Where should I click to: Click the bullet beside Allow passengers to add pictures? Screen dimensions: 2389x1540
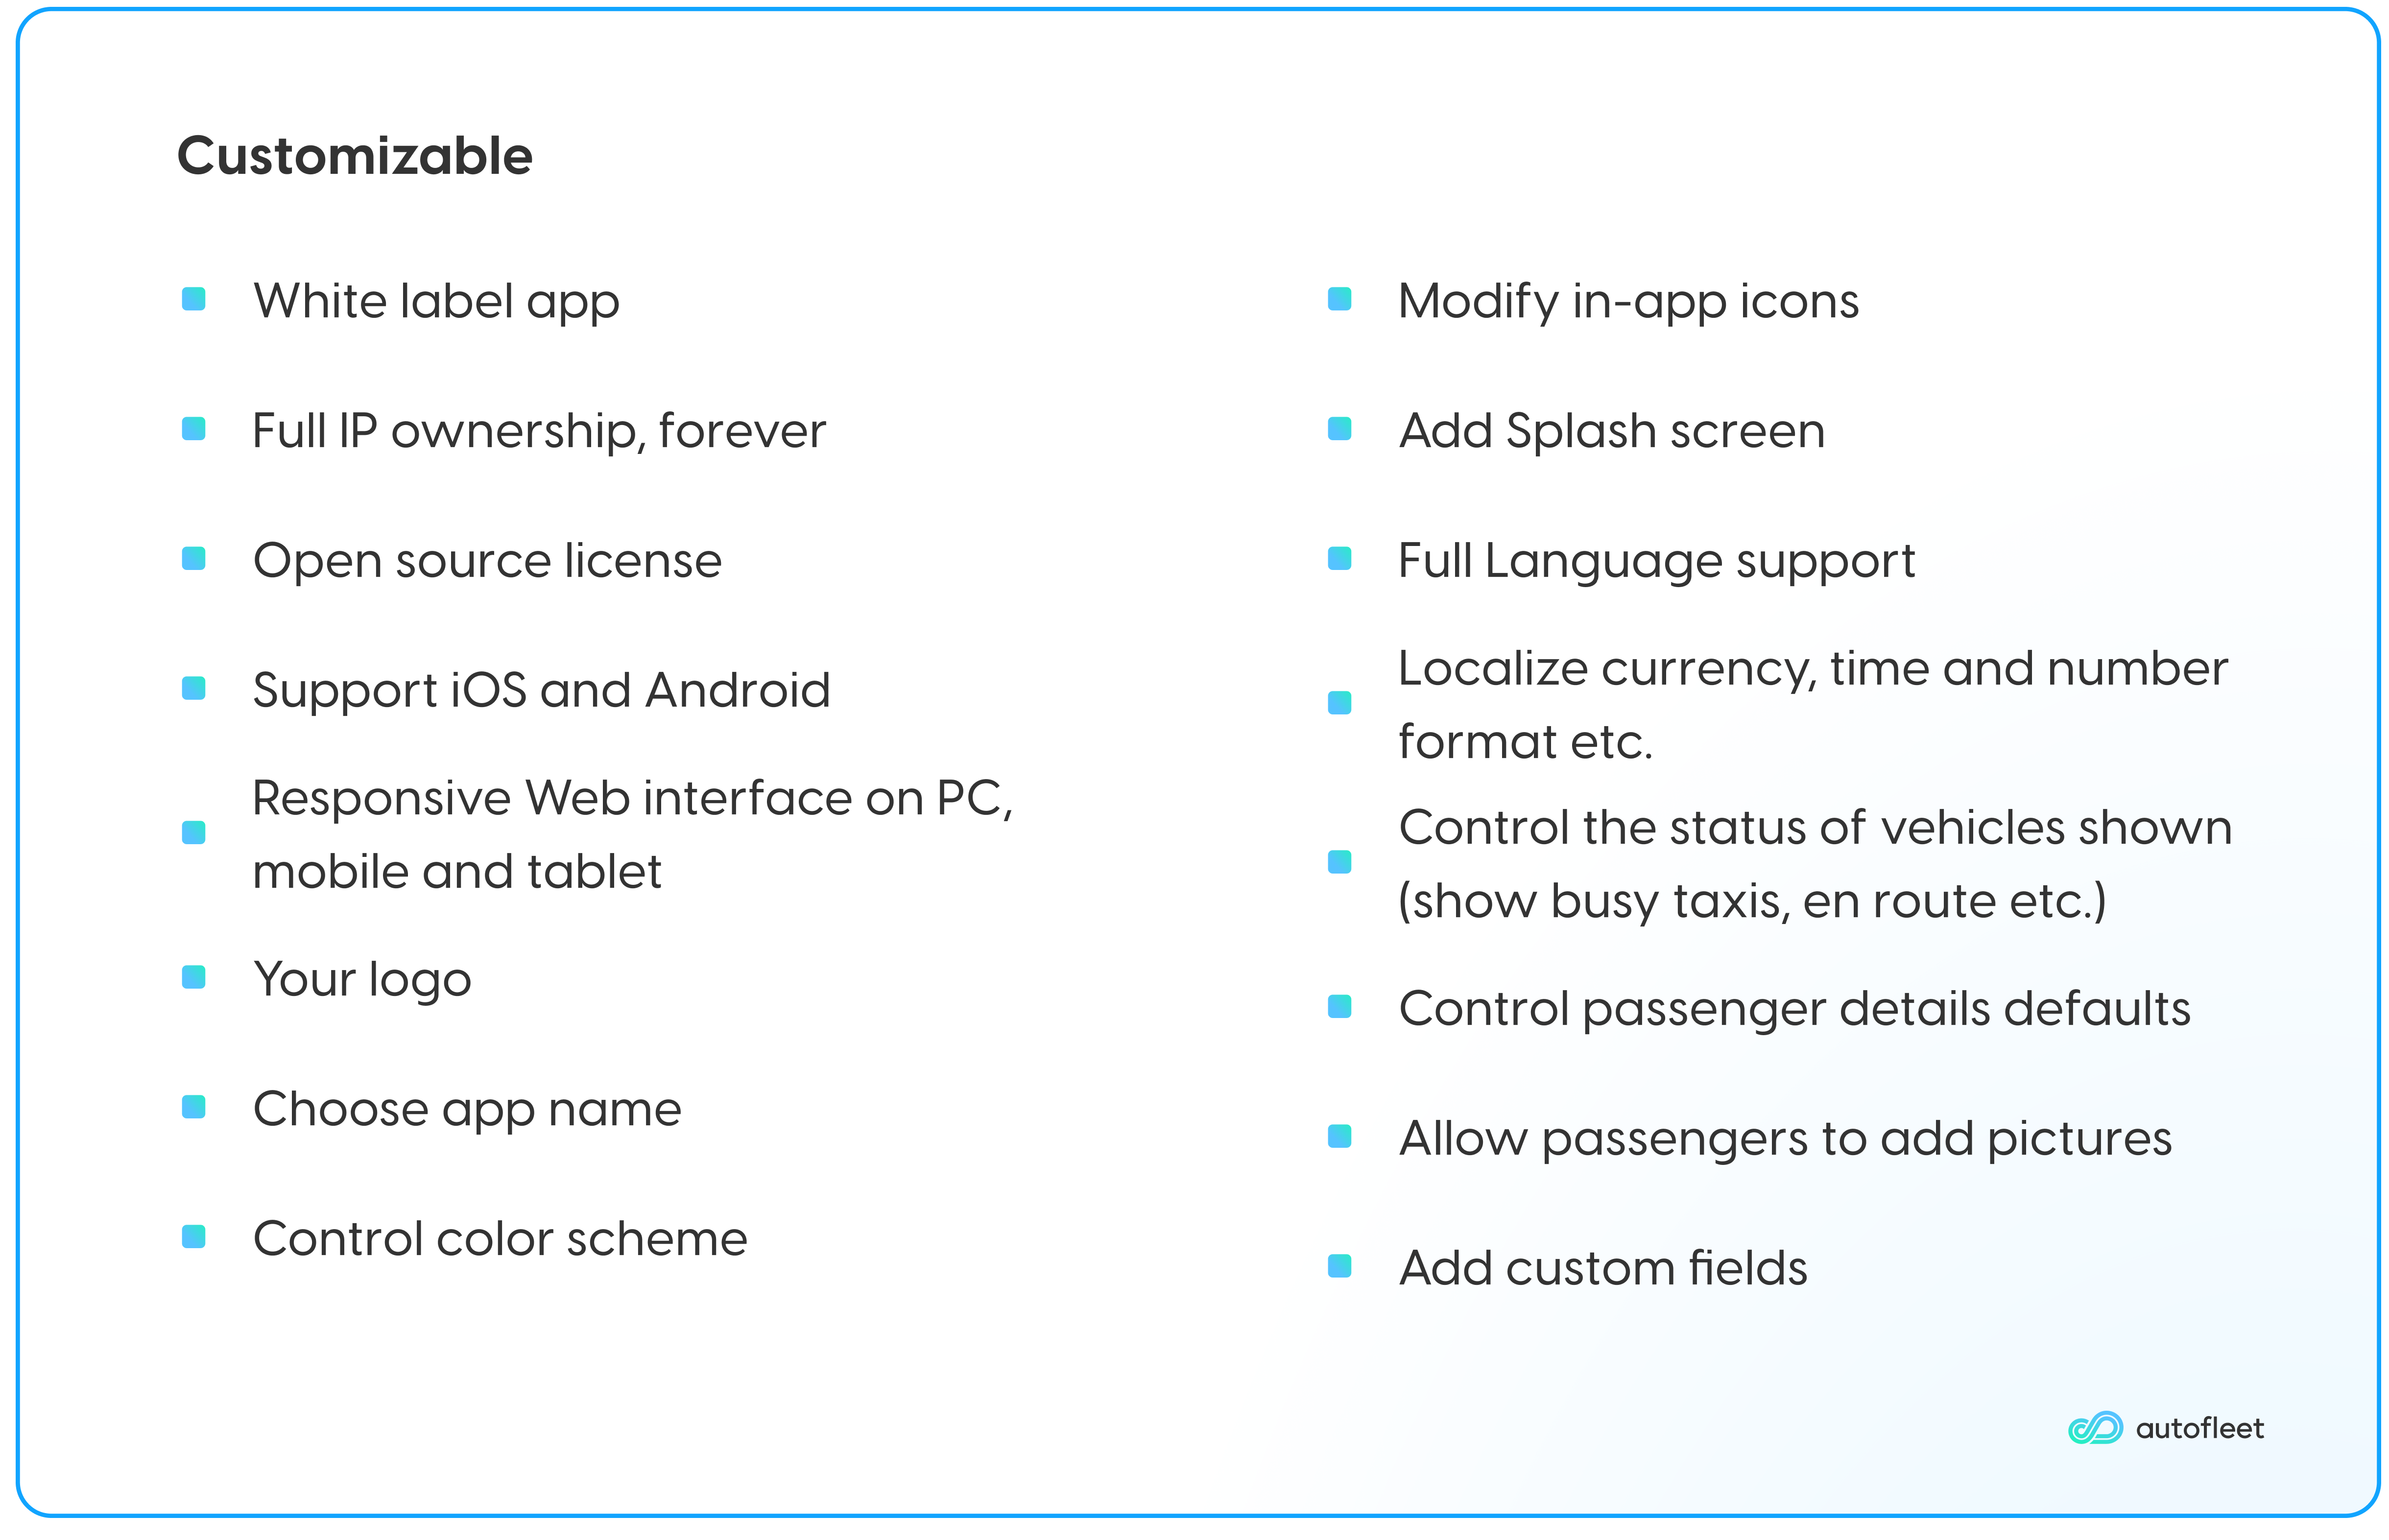tap(1339, 1137)
